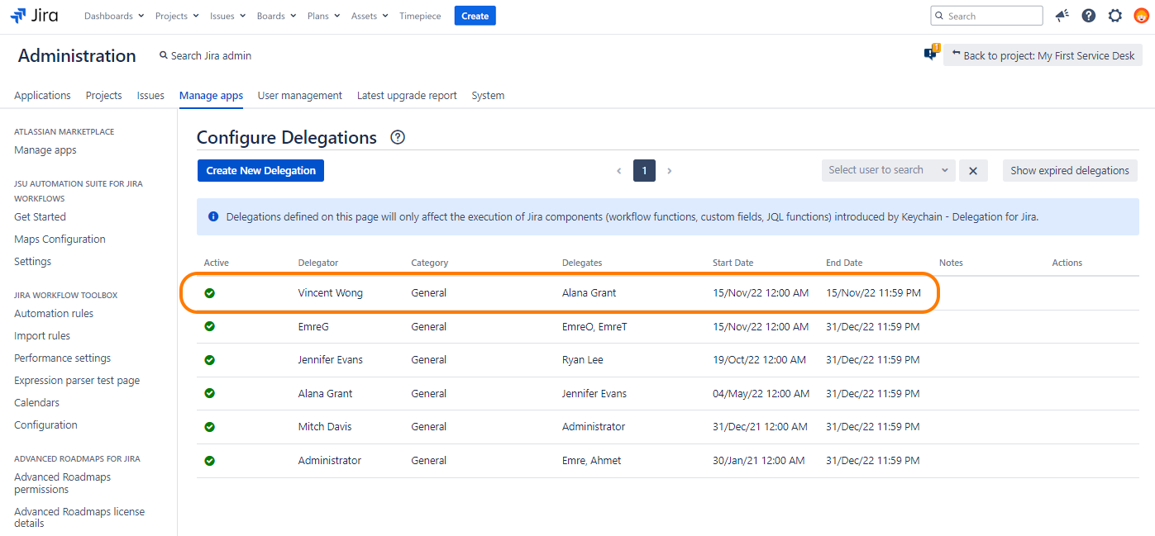Screen dimensions: 1155x536
Task: Open the settings gear icon
Action: click(1115, 16)
